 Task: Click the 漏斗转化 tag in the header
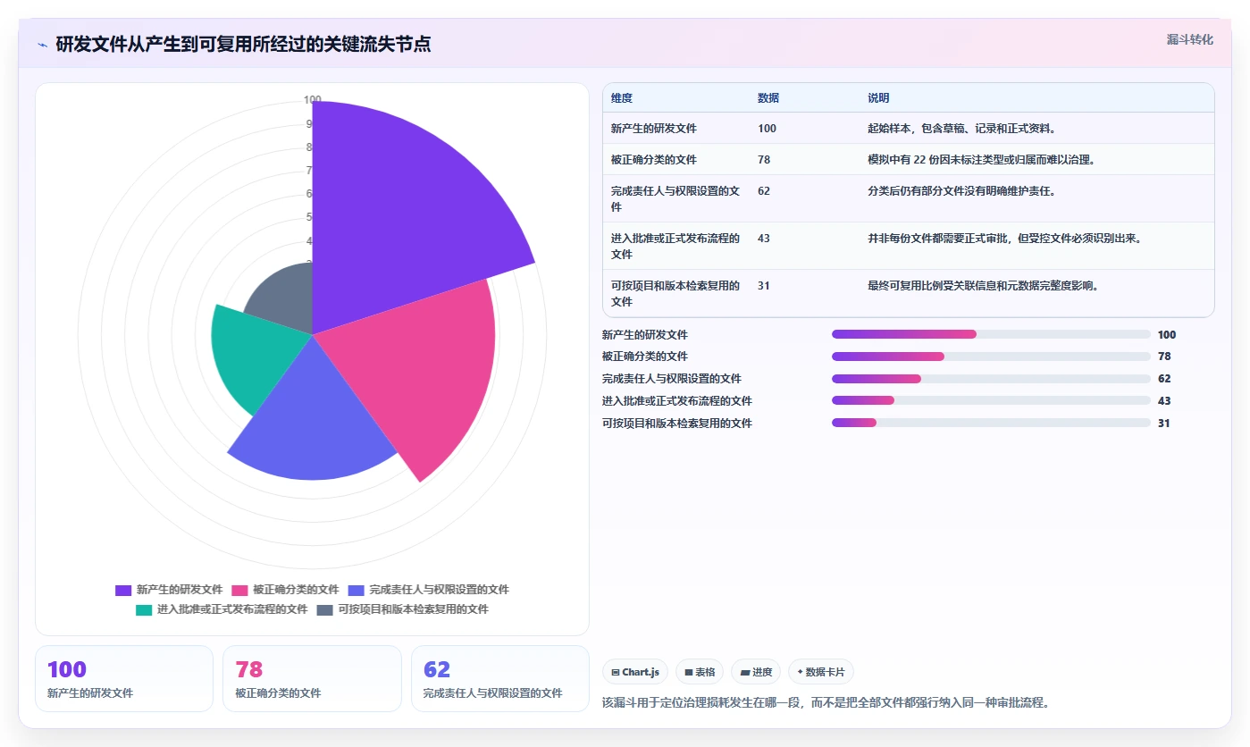click(1189, 39)
